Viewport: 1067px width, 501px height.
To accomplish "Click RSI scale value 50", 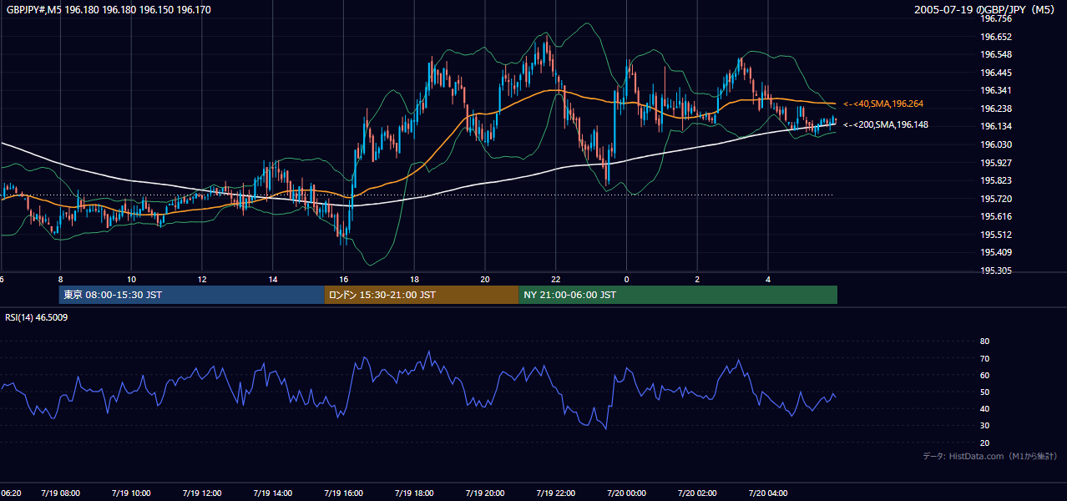I will pos(984,392).
